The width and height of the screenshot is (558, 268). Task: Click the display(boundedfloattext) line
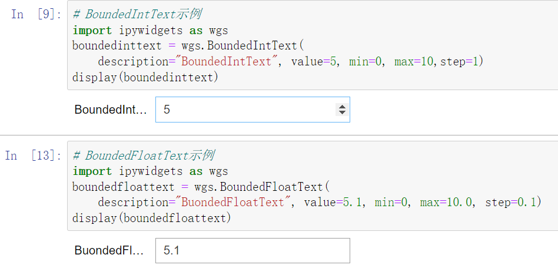coord(151,218)
